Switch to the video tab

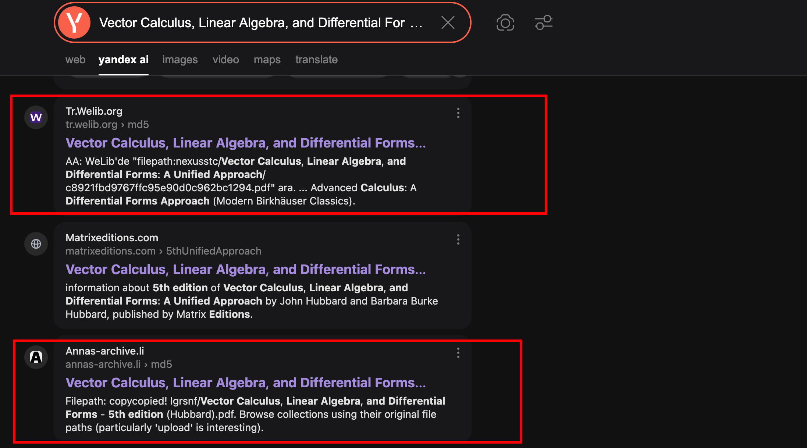pos(225,60)
